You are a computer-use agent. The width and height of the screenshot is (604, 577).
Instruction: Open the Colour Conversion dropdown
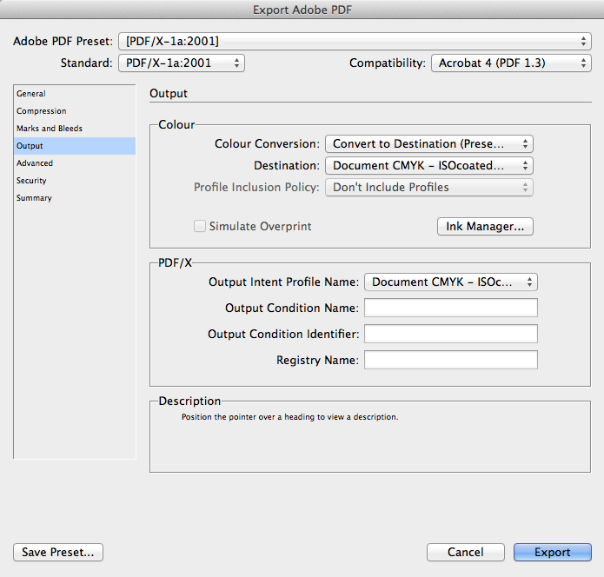429,144
